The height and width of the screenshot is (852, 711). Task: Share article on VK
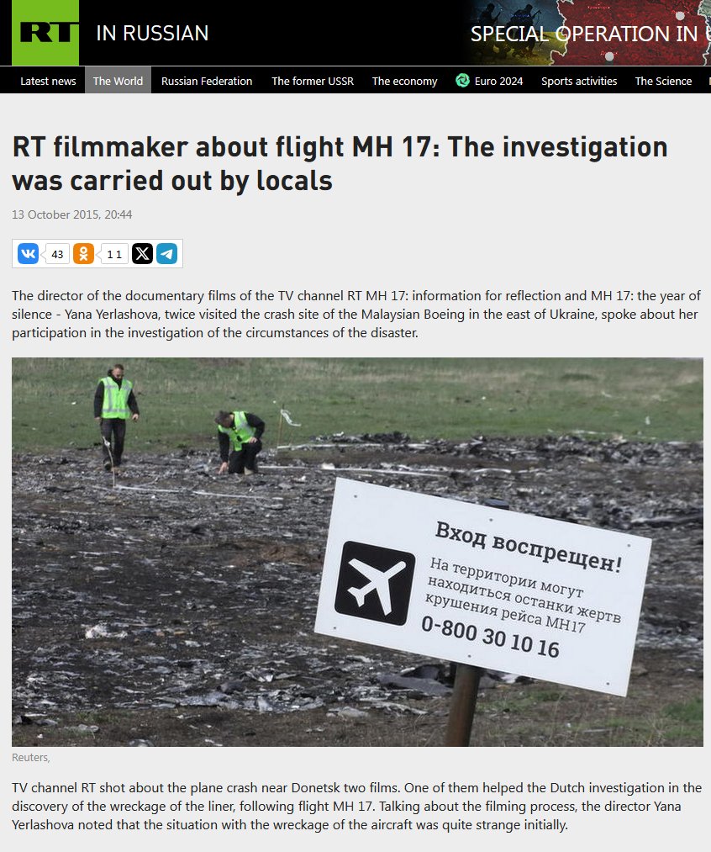[x=29, y=254]
